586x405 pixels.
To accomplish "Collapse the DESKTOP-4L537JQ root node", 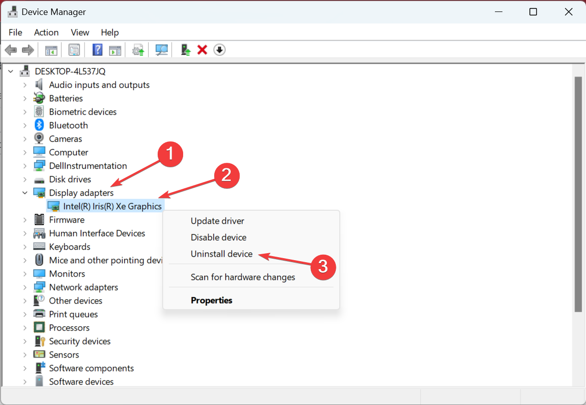I will click(11, 71).
